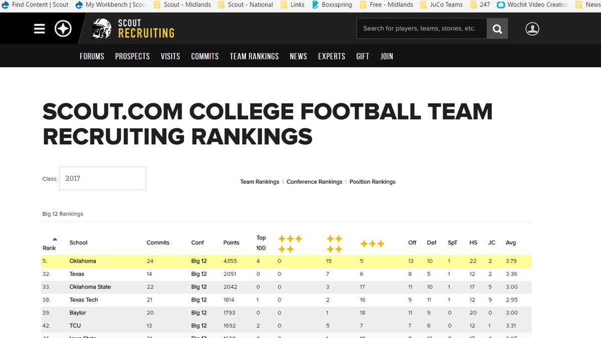
Task: Sort by four-star column header
Action: pyautogui.click(x=335, y=243)
